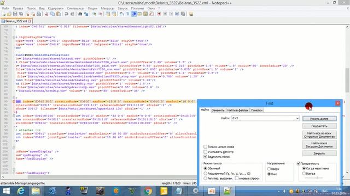
Task: Click the Replace toolbar icon
Action: 86,14
